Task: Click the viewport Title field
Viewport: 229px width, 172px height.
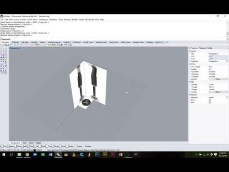Action: point(218,54)
